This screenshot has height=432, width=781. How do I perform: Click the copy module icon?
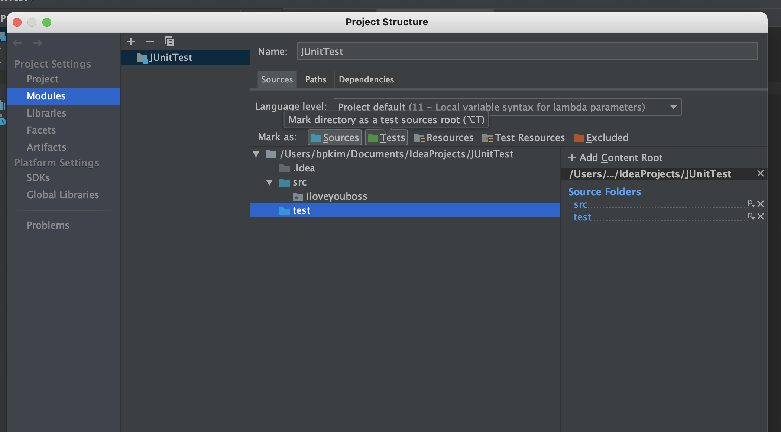(169, 42)
